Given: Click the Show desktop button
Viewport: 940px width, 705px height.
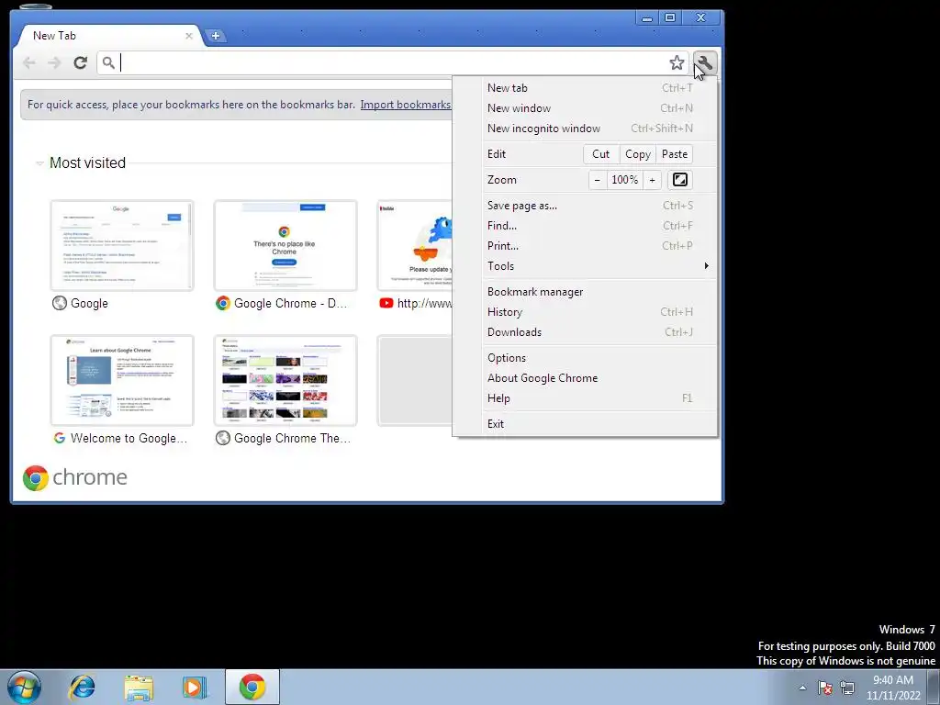Looking at the screenshot, I should (x=934, y=687).
